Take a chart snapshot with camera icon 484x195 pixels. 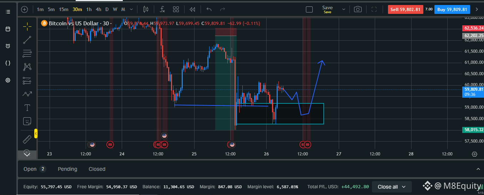point(358,9)
